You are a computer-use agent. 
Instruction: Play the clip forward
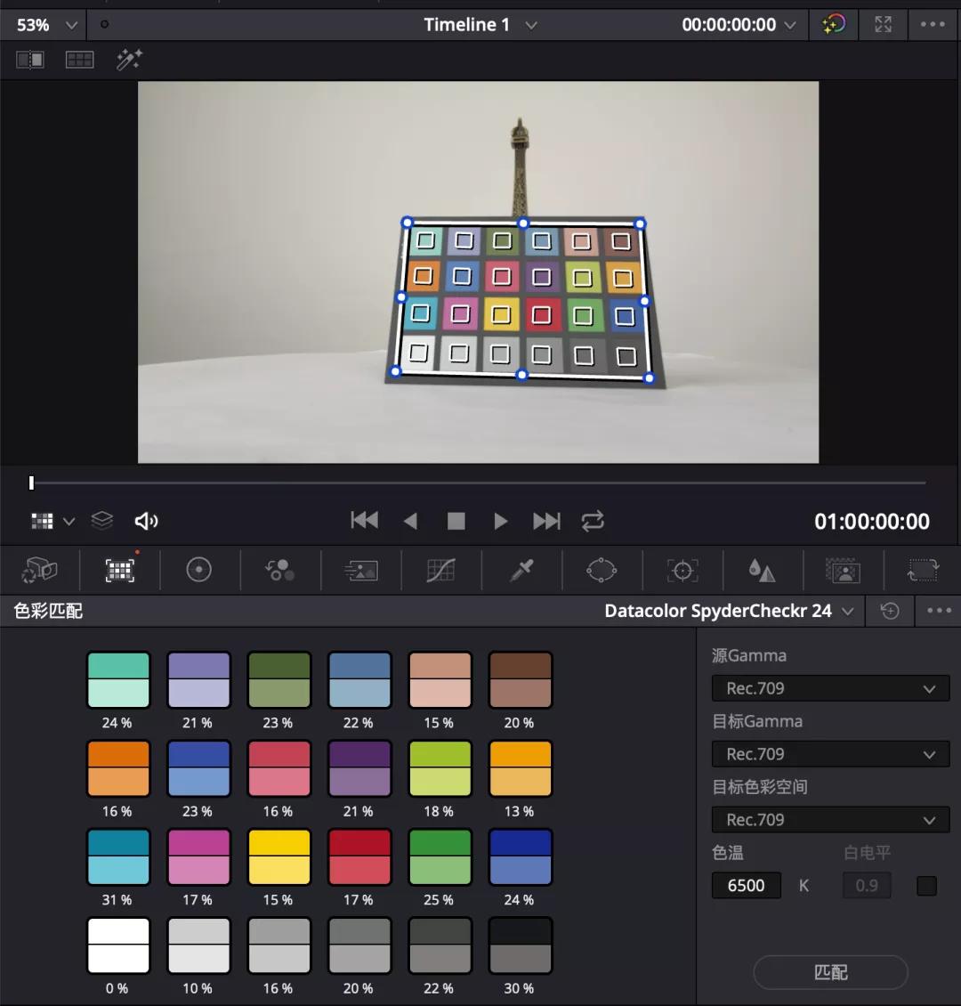tap(501, 521)
